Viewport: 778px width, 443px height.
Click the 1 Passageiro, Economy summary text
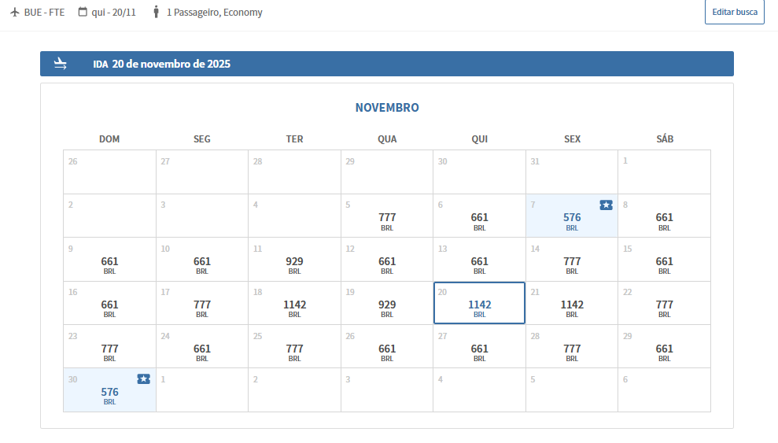(214, 12)
